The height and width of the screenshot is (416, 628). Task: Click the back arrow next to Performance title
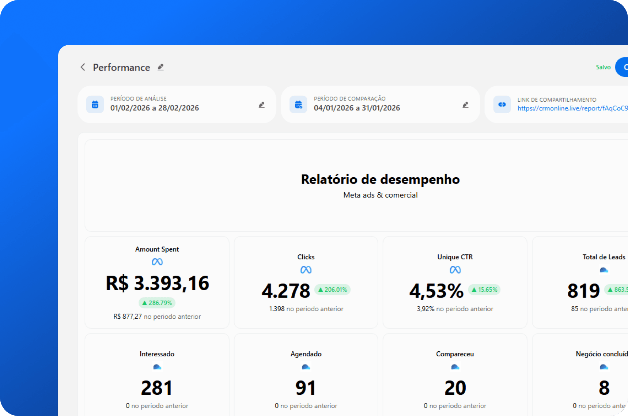click(x=83, y=67)
